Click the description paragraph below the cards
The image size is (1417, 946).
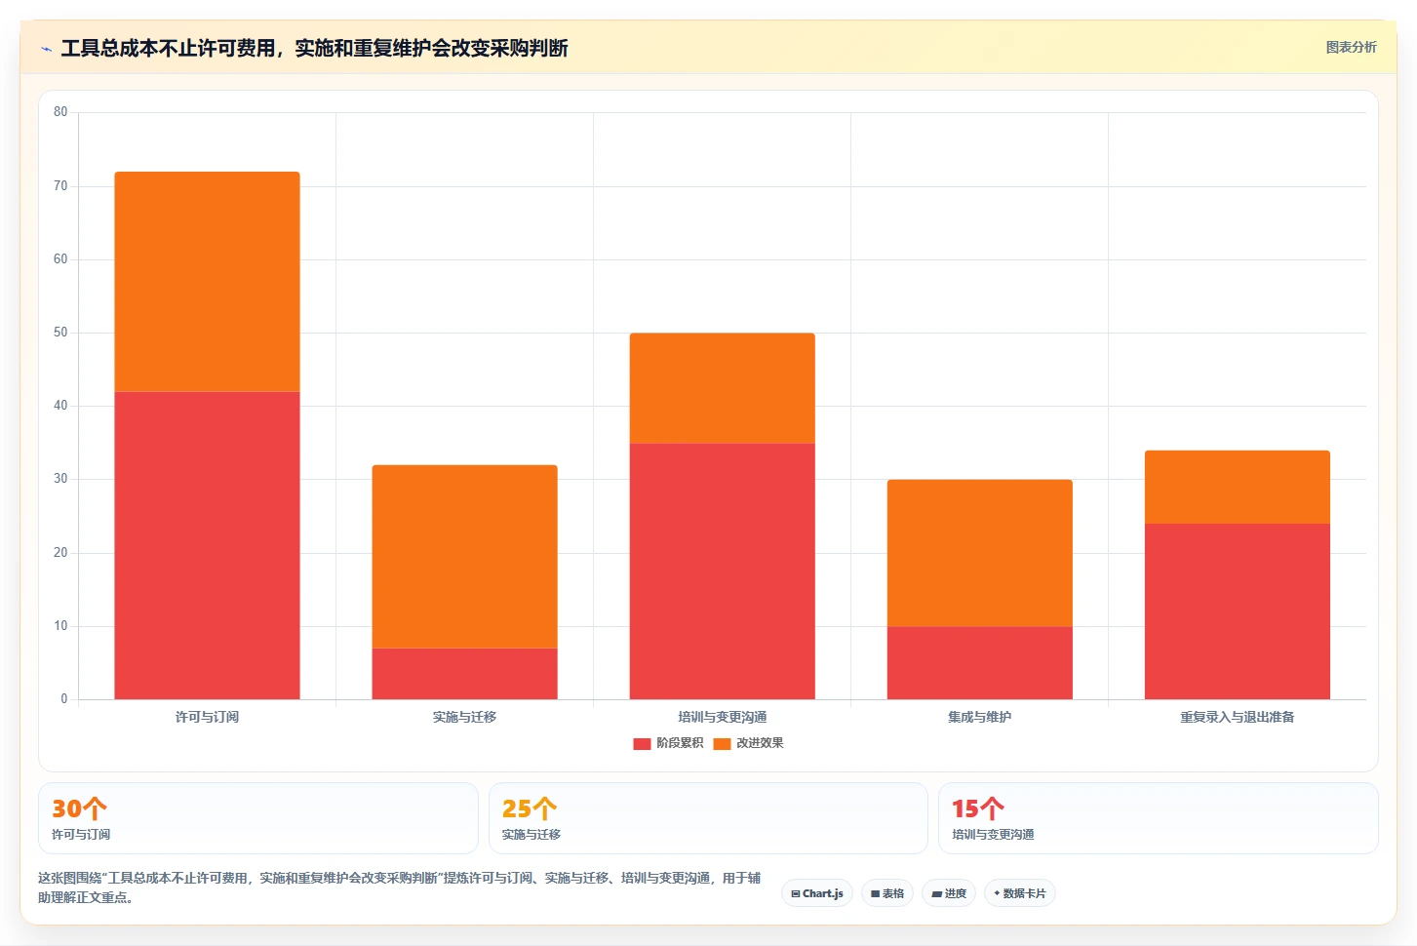pyautogui.click(x=400, y=887)
